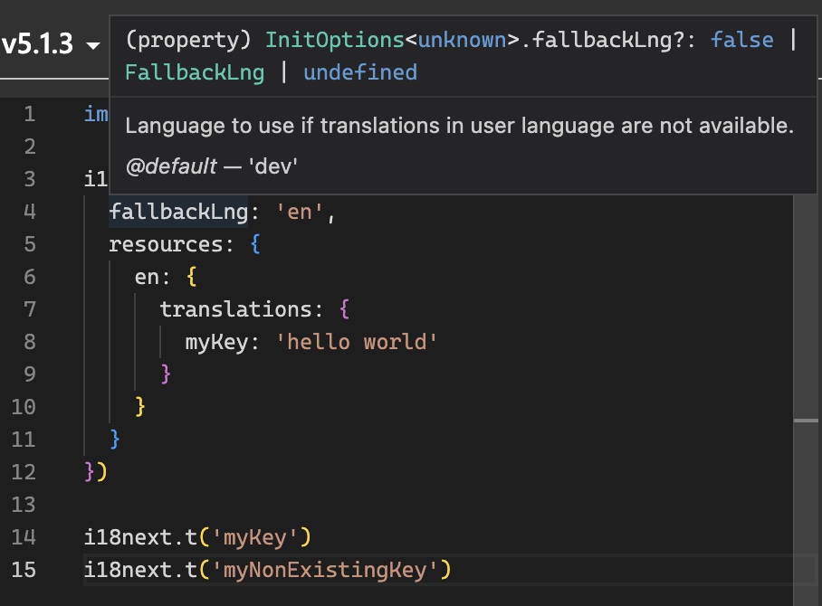822x606 pixels.
Task: Click the translations key on line 7
Action: [235, 309]
